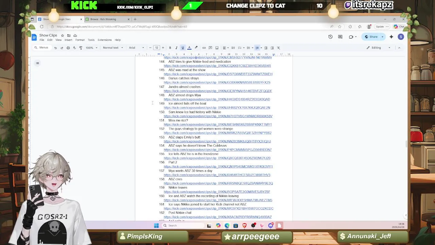Open the Copilot Chat button
Screen dimensions: 435x245
pos(399,27)
